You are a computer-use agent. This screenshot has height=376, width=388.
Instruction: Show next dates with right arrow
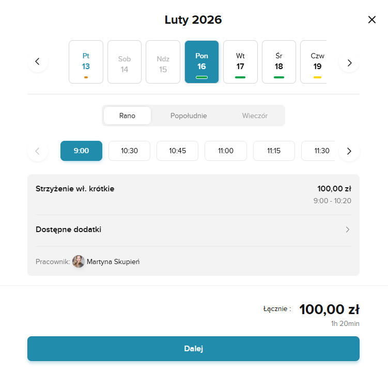(349, 62)
